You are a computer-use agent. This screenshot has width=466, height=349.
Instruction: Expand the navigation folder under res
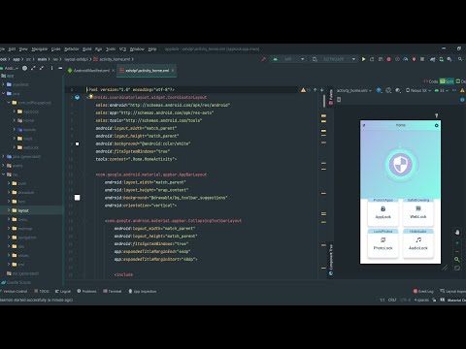coord(9,238)
